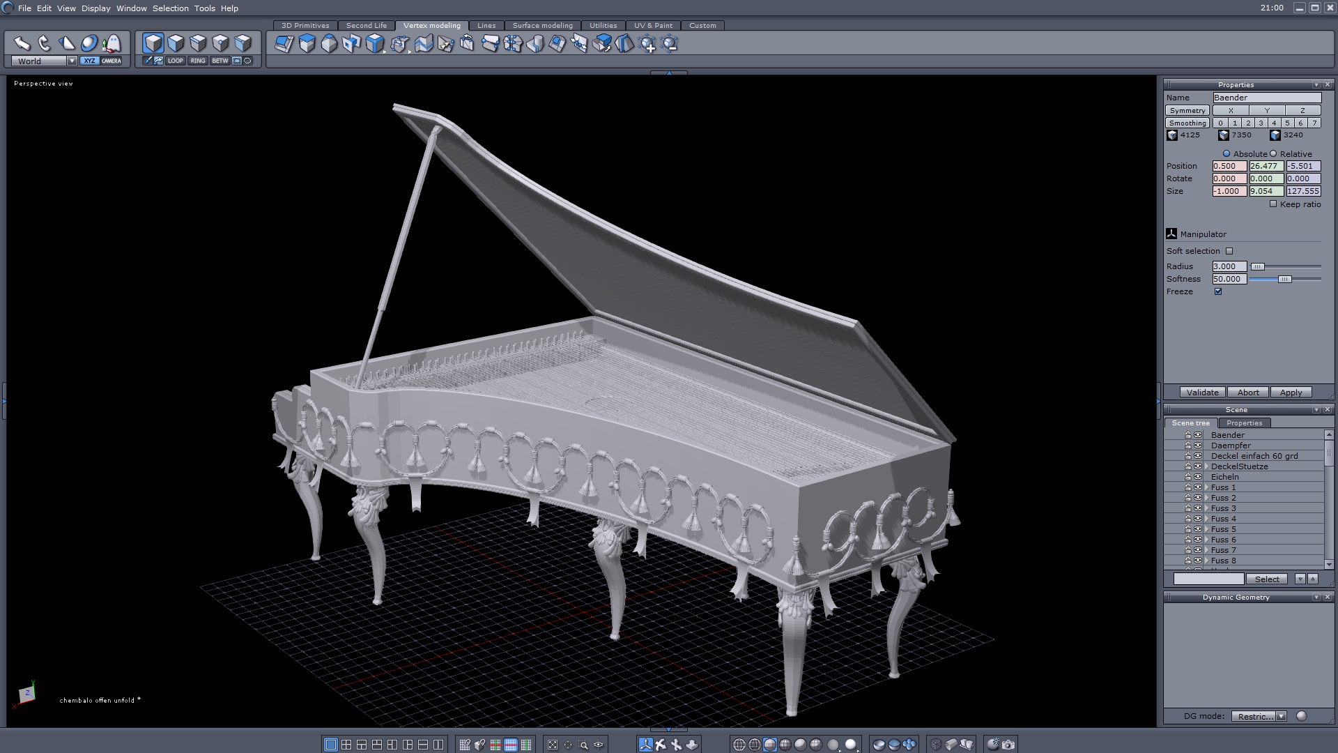This screenshot has width=1338, height=753.
Task: Select the smooth shaded sphere display icon
Action: [801, 745]
